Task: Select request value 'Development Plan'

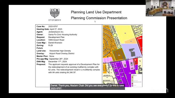Action: pos(56,37)
